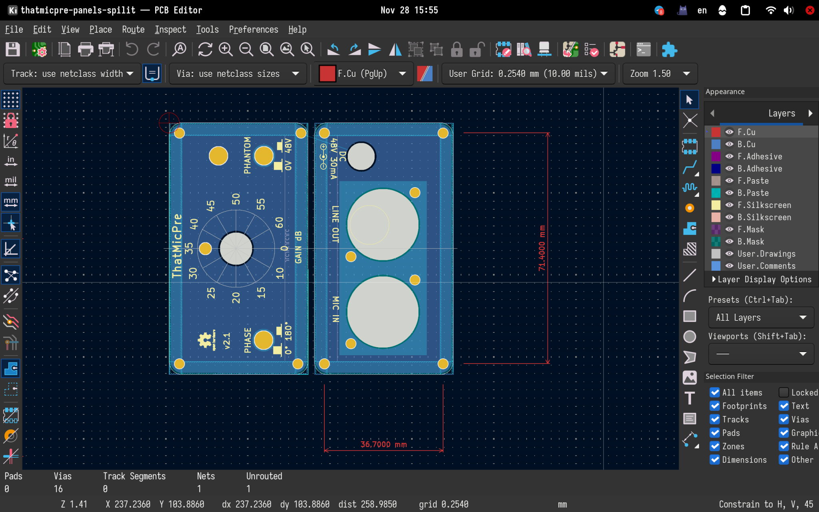Select the Layers tab

[x=781, y=113]
